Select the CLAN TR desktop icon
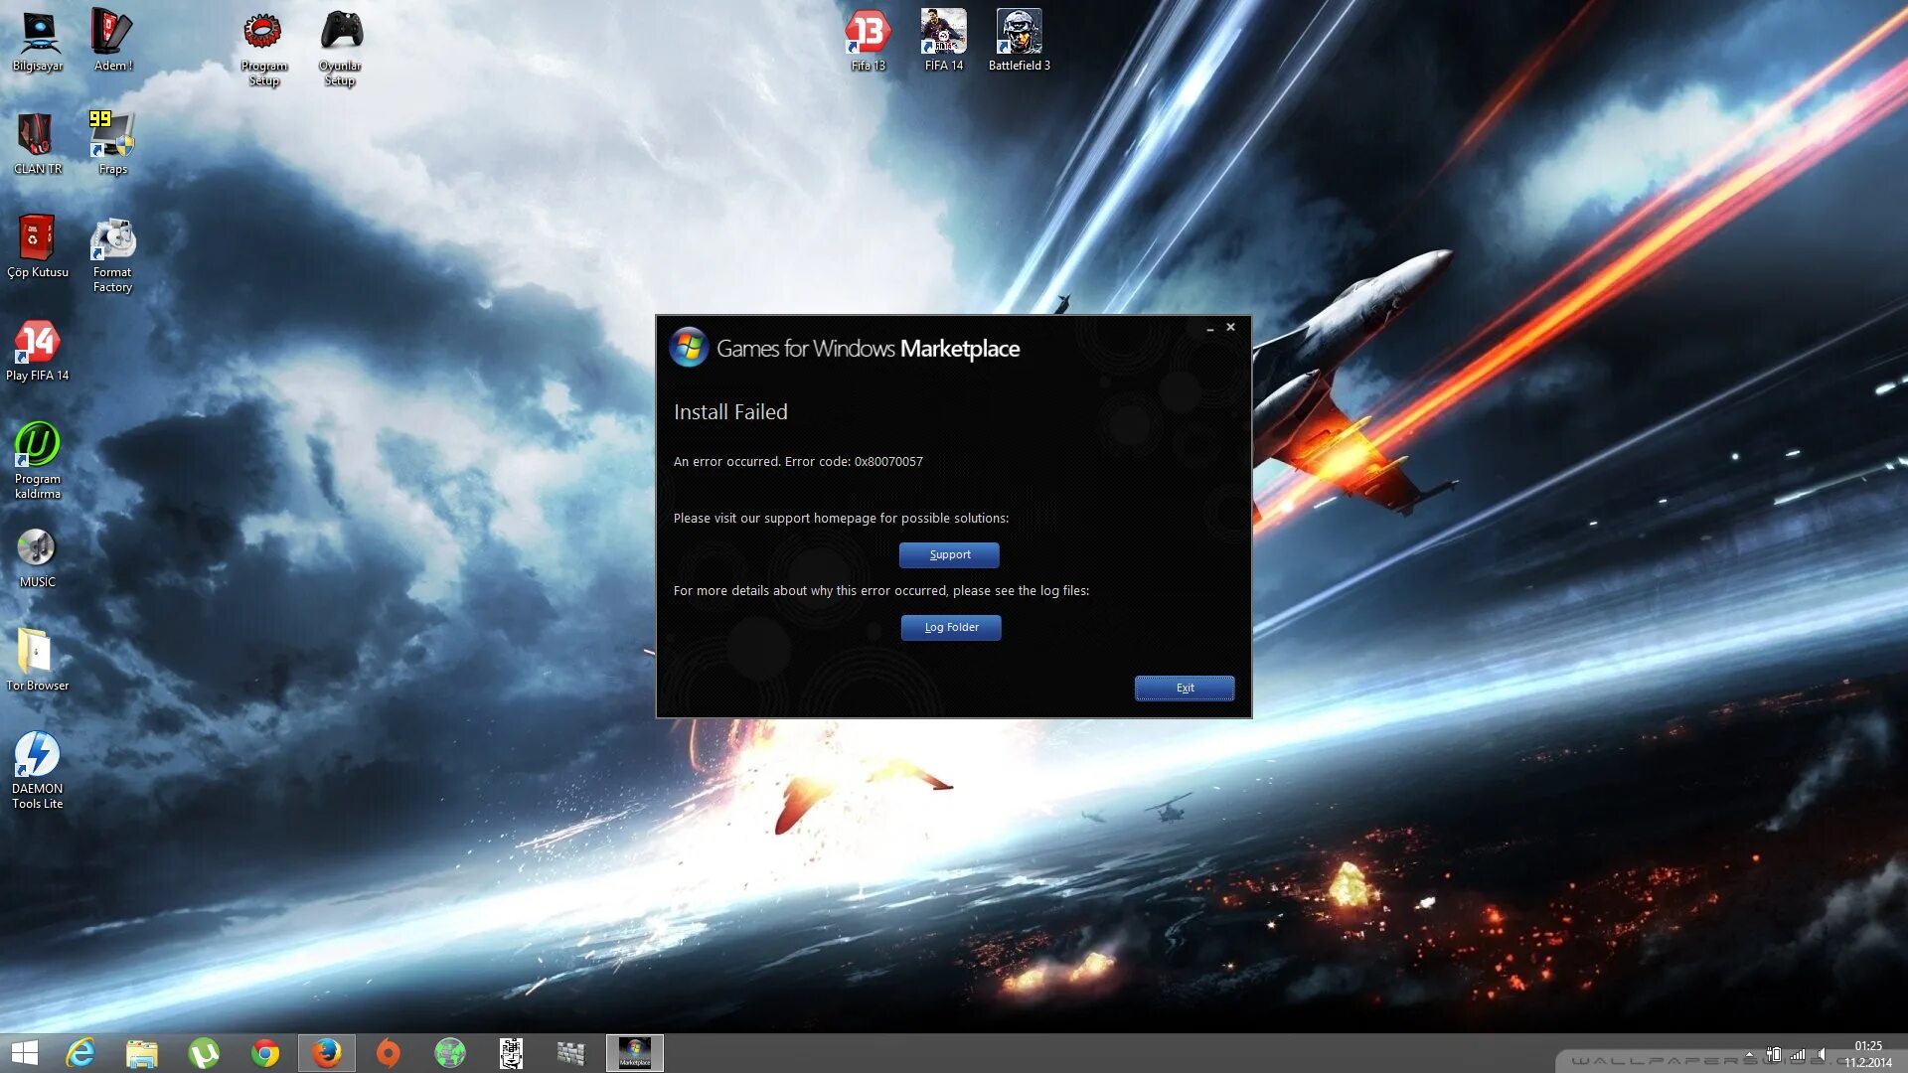 coord(38,144)
